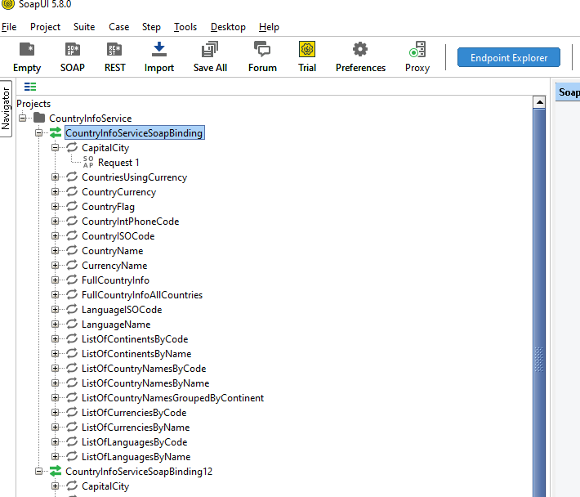Click the navigator vertical scrollbar thumb
This screenshot has height=497, width=580.
[539, 302]
